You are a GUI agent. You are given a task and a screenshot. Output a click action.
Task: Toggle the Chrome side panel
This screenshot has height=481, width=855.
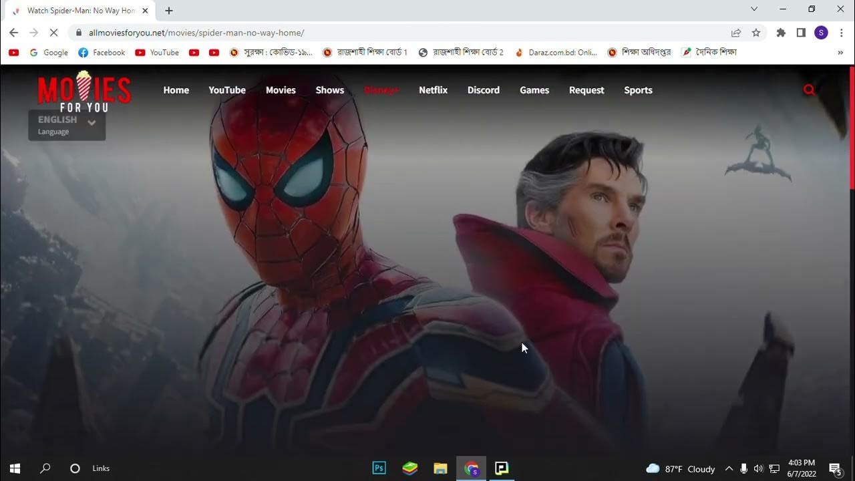pyautogui.click(x=801, y=32)
